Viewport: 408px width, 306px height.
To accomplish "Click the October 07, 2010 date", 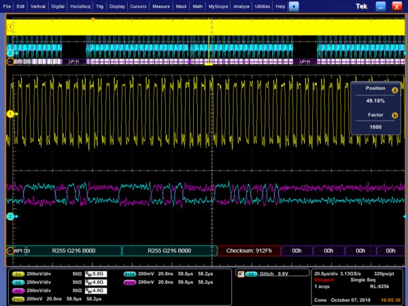I will click(350, 301).
